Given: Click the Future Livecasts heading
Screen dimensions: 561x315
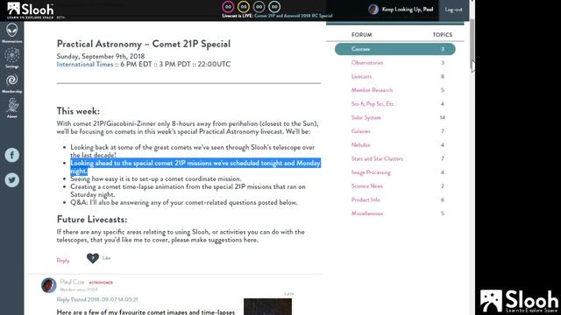Looking at the screenshot, I should coord(92,220).
